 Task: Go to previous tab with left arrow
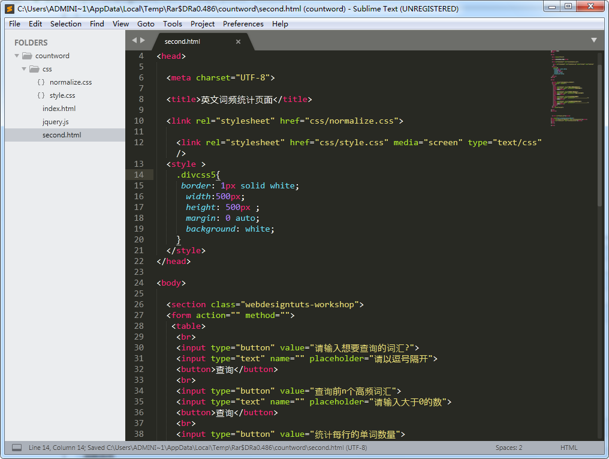tap(134, 40)
